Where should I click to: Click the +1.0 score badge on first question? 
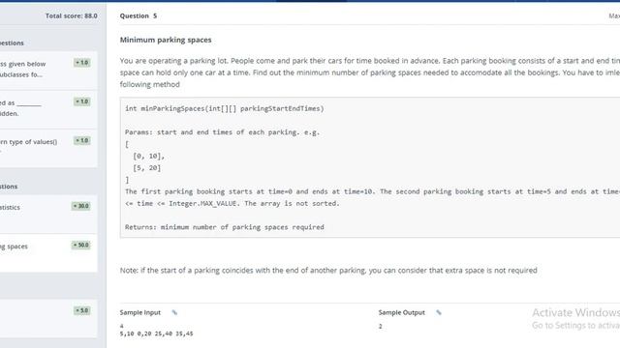[x=82, y=63]
